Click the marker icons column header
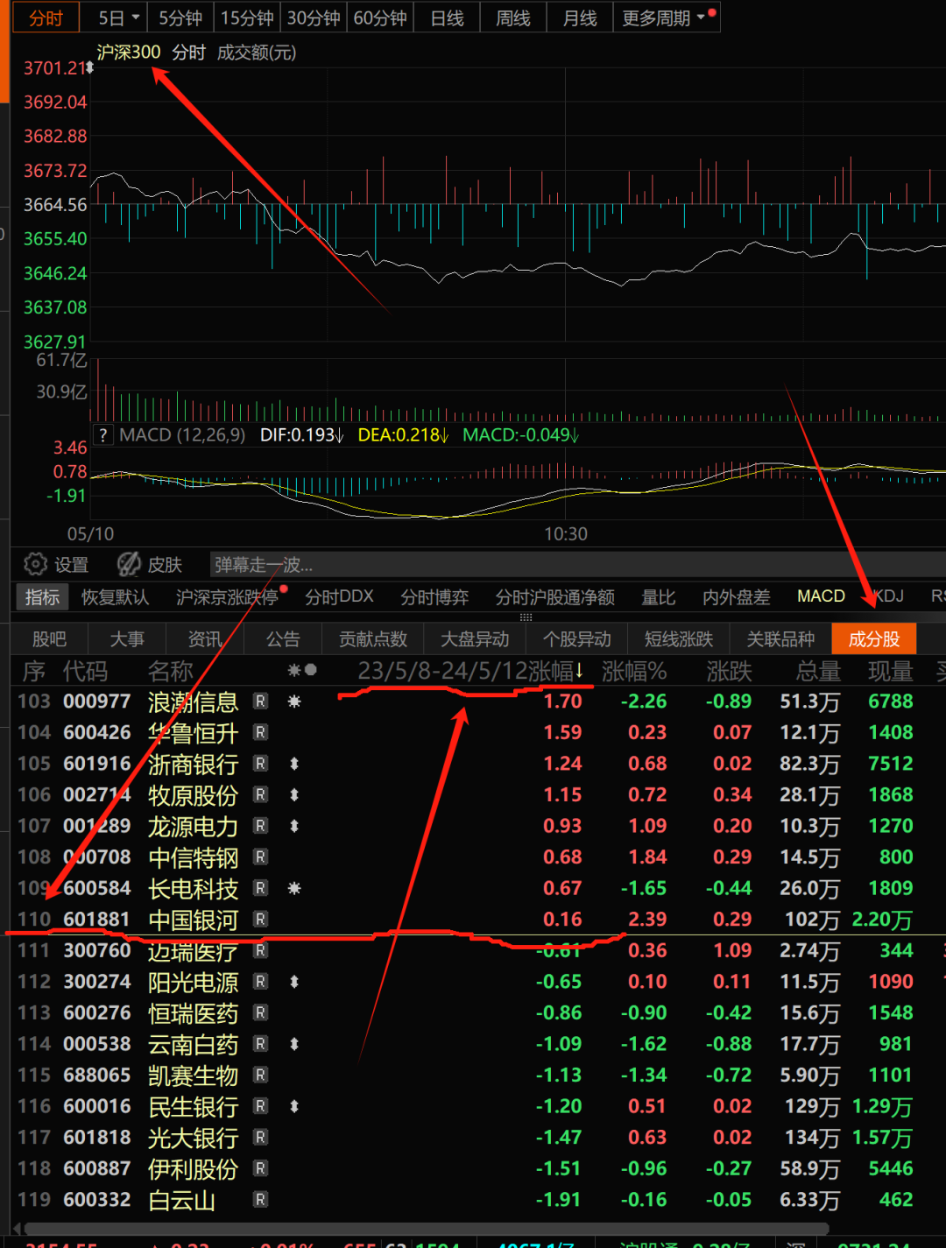 301,671
